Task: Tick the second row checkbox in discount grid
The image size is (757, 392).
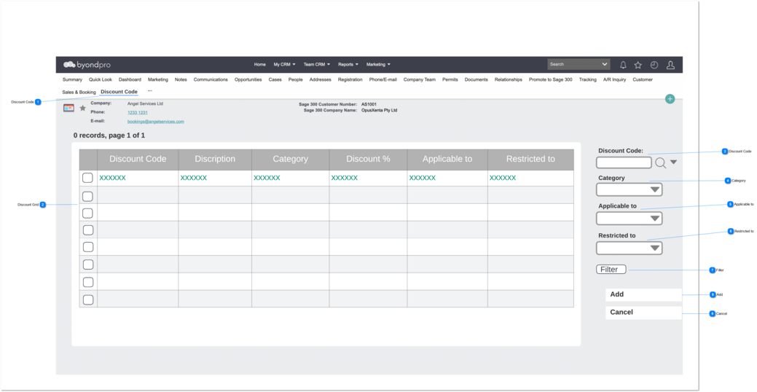Action: pyautogui.click(x=87, y=196)
